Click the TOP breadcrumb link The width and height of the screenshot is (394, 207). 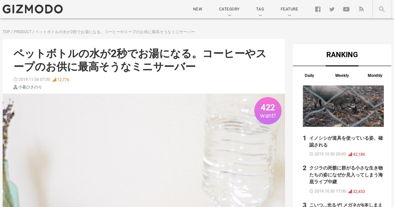[x=6, y=32]
